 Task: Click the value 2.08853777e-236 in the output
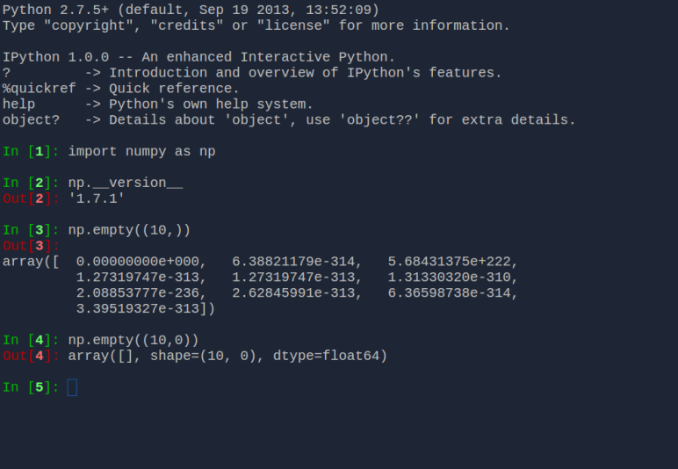pyautogui.click(x=138, y=293)
